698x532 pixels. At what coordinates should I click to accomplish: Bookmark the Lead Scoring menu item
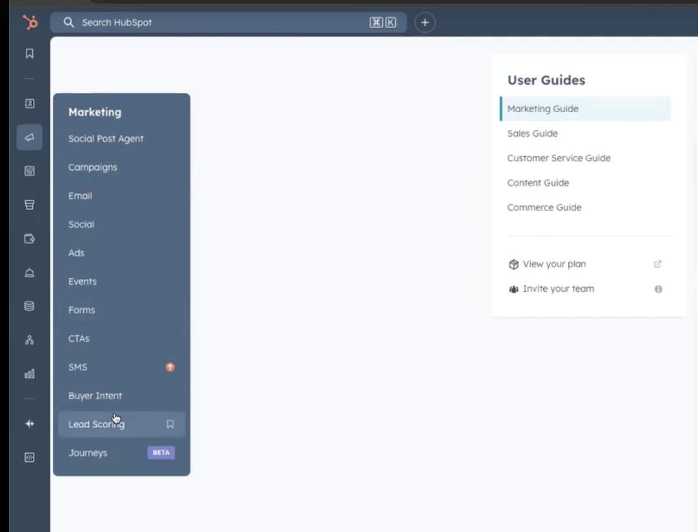[x=170, y=424]
